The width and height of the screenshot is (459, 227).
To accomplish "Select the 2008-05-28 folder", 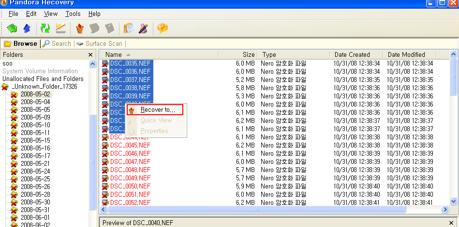I will pos(35,194).
